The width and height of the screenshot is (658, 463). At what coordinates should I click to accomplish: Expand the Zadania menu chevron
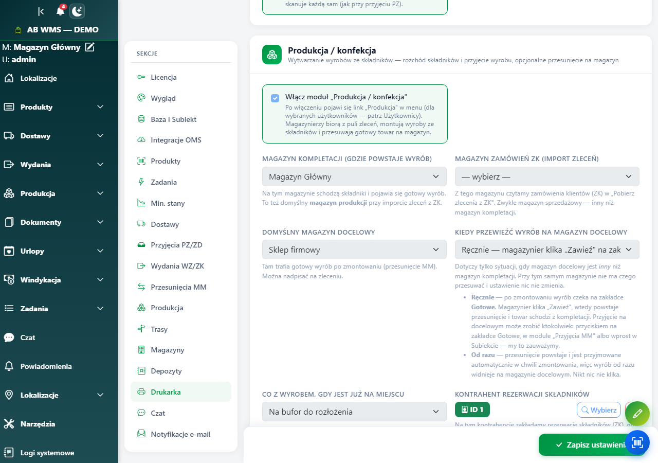coord(100,309)
